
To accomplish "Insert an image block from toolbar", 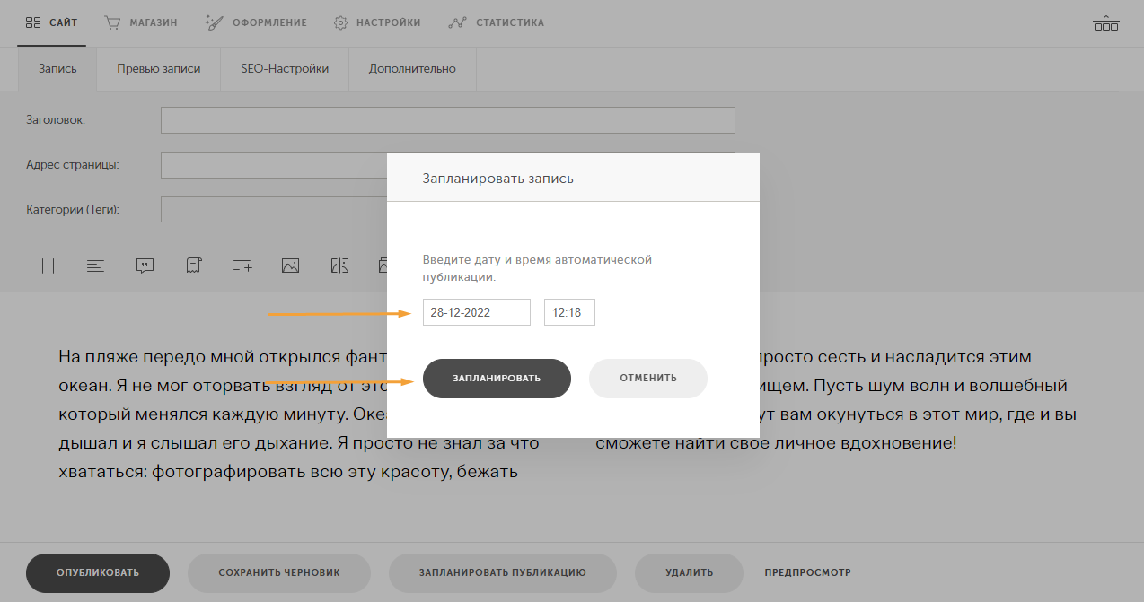I will coord(290,266).
